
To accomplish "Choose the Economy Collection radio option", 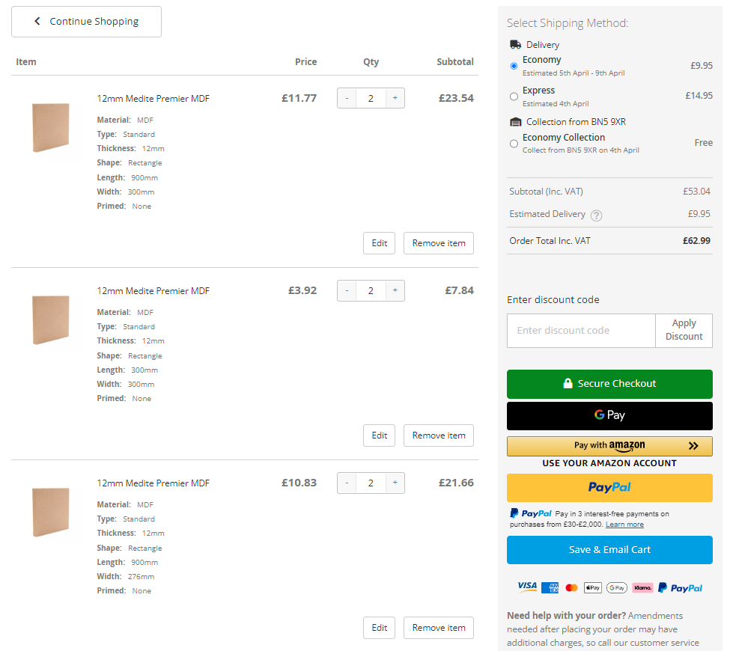I will (x=514, y=144).
